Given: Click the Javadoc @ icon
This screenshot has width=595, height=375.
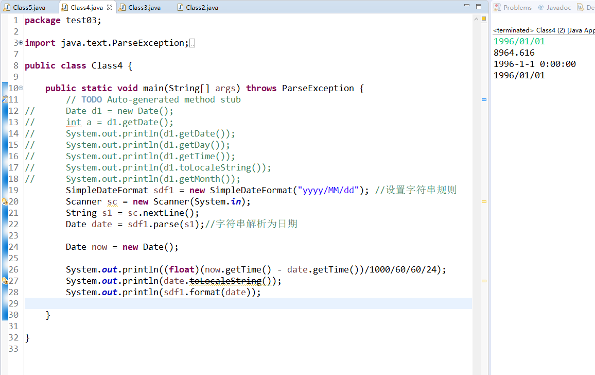Looking at the screenshot, I should [x=541, y=7].
